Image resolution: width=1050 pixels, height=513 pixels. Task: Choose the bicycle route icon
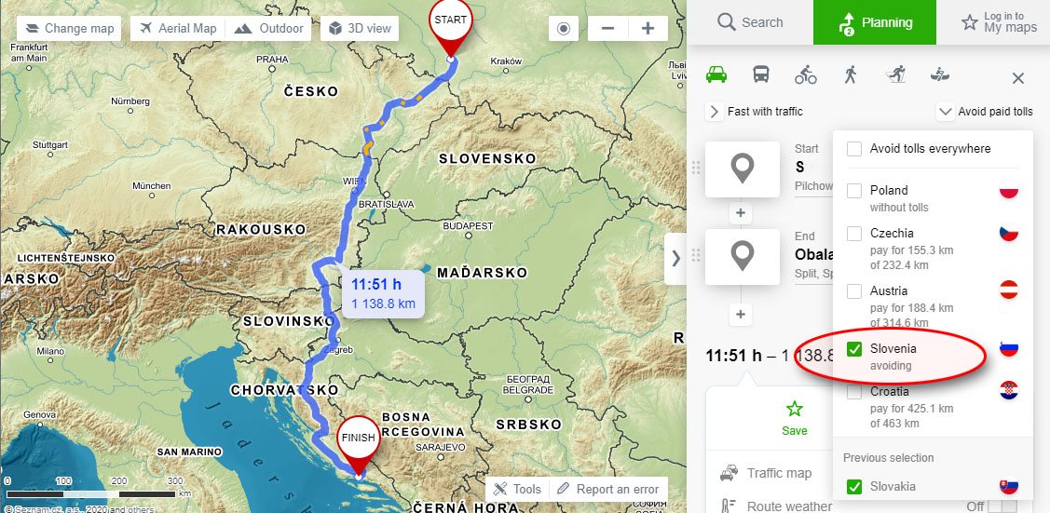(x=806, y=75)
